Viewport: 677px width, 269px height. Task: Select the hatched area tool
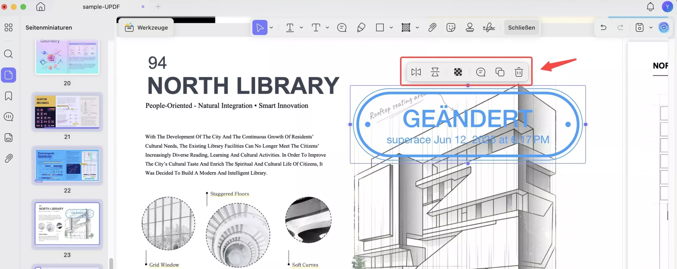coord(406,28)
